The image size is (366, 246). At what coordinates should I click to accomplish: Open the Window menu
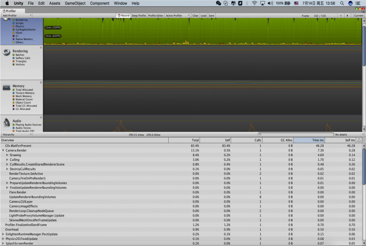point(121,3)
